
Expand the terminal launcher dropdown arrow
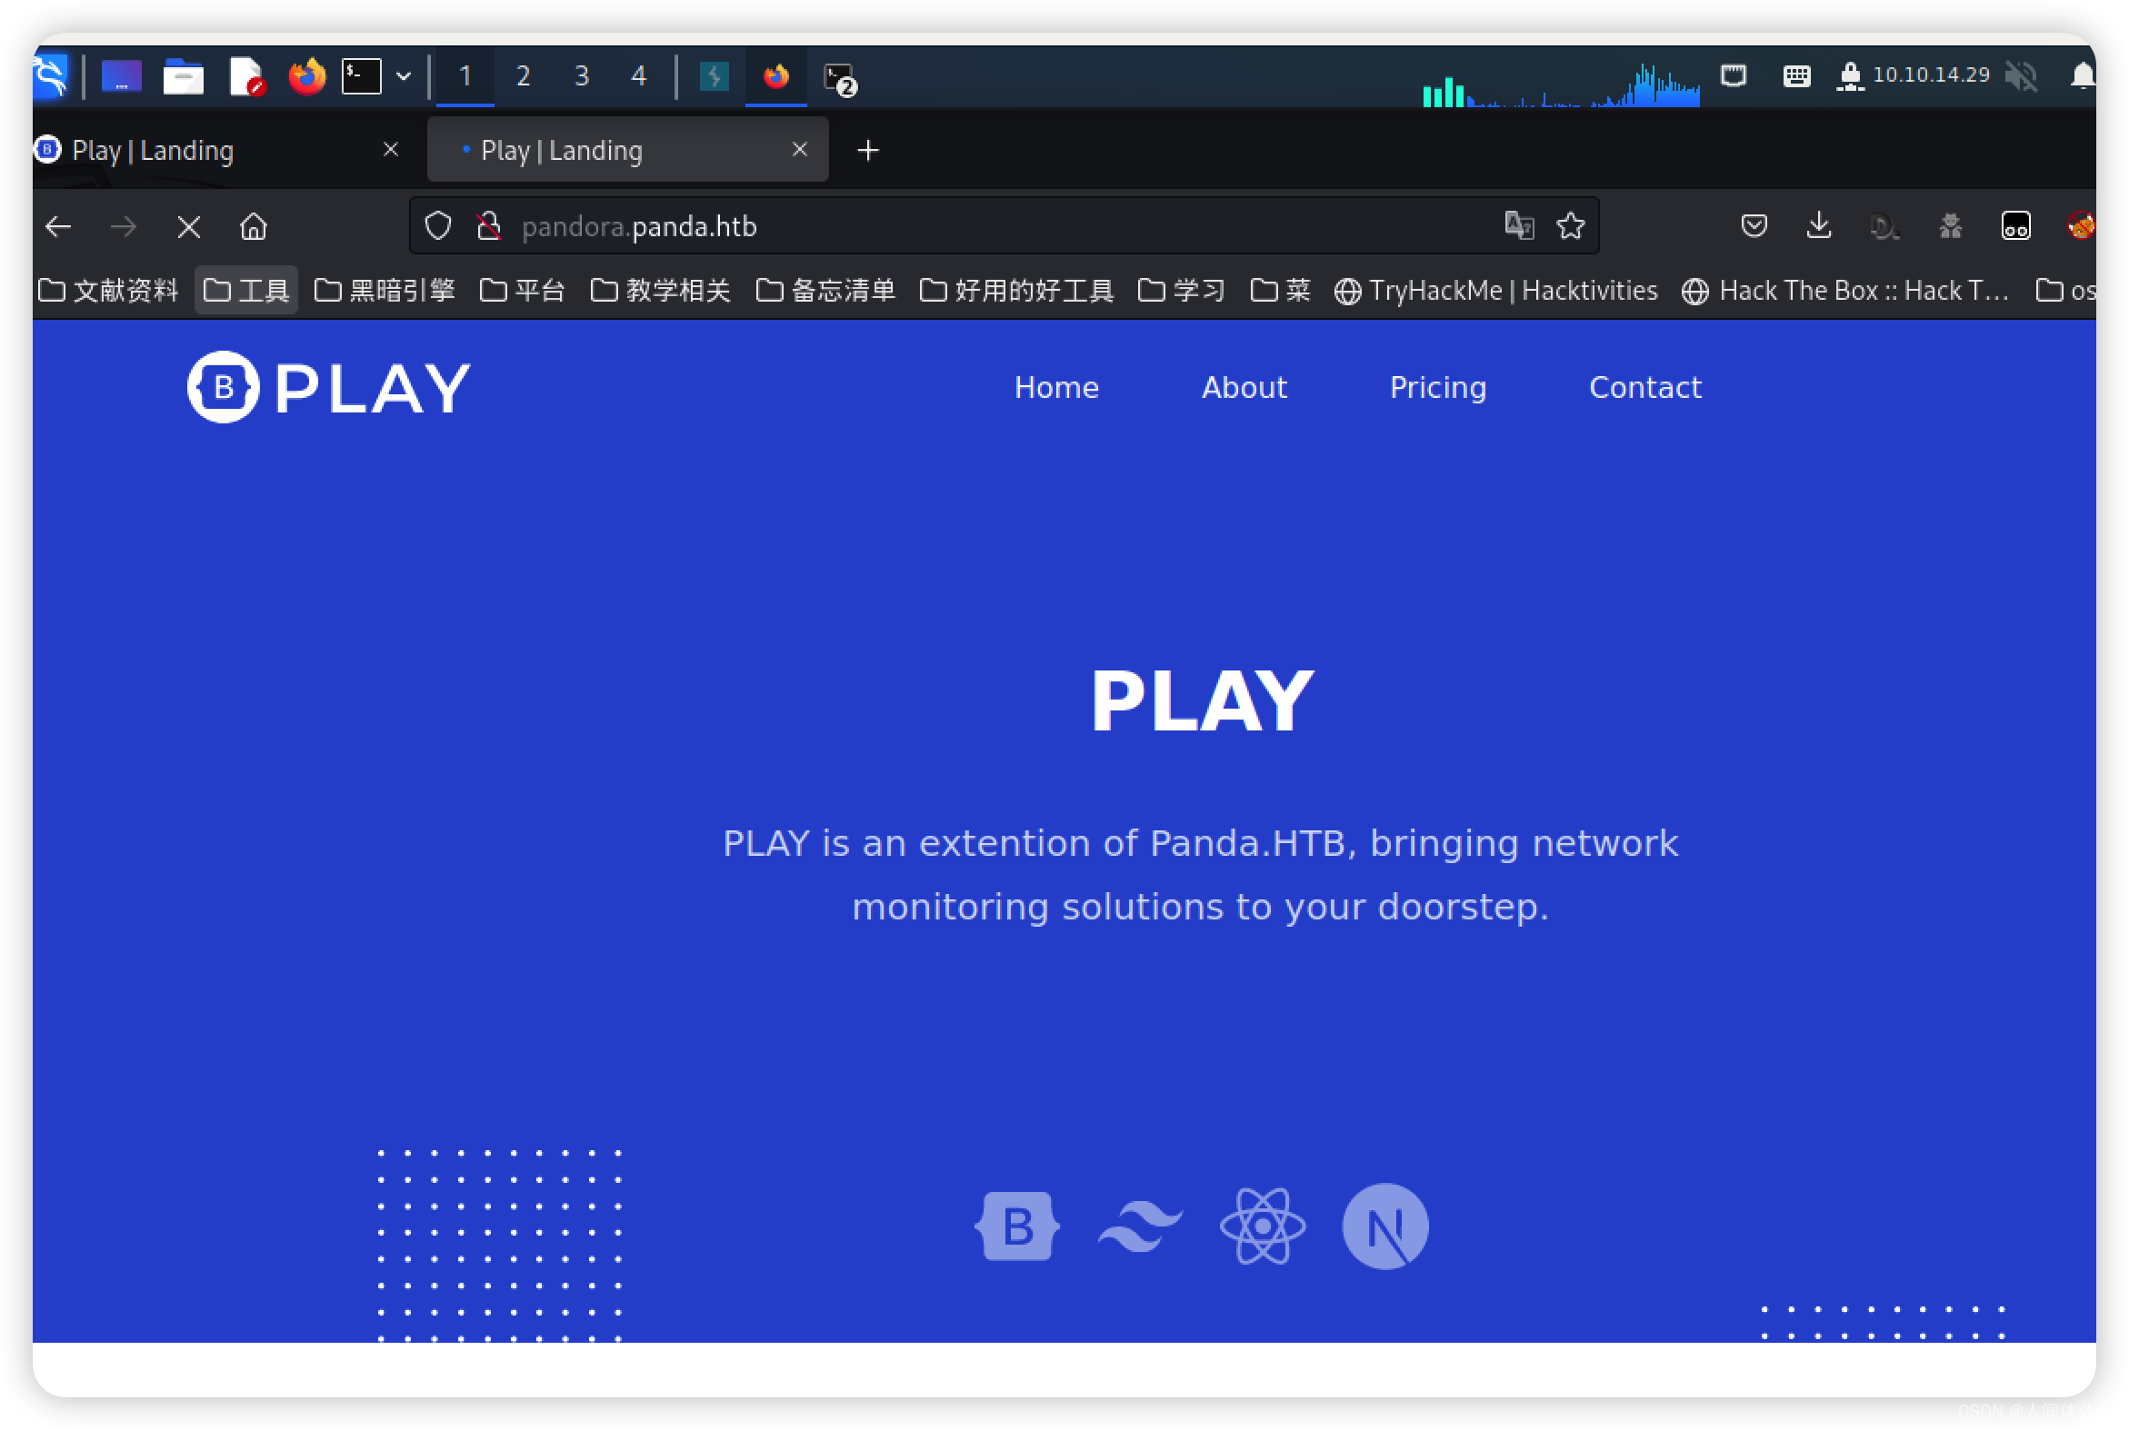pyautogui.click(x=404, y=76)
